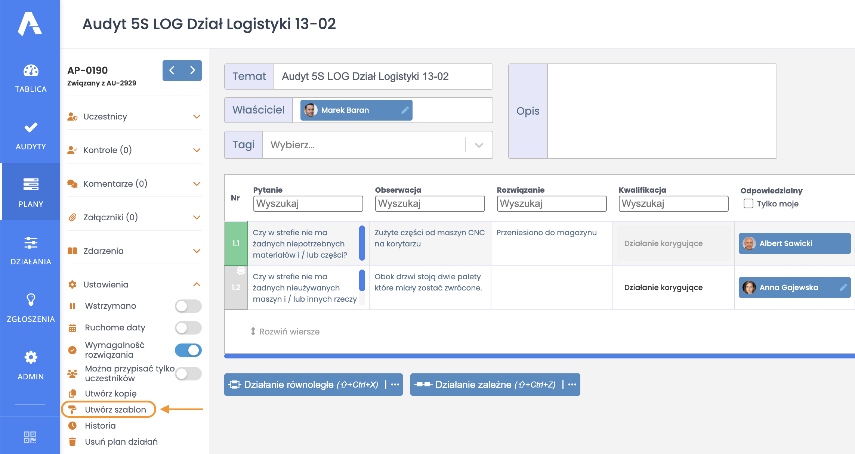855x454 pixels.
Task: Open the Tagi dropdown
Action: pyautogui.click(x=479, y=145)
